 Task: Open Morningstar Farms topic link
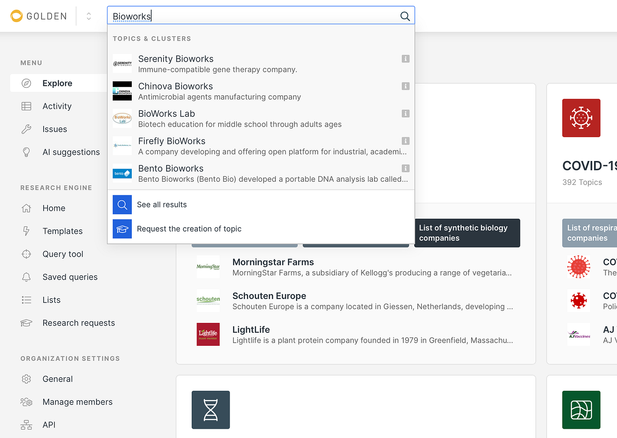[x=273, y=262]
